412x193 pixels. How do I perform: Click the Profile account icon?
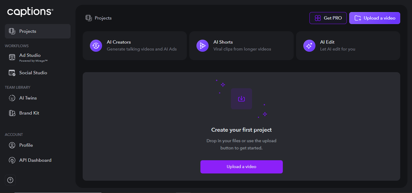pyautogui.click(x=12, y=145)
